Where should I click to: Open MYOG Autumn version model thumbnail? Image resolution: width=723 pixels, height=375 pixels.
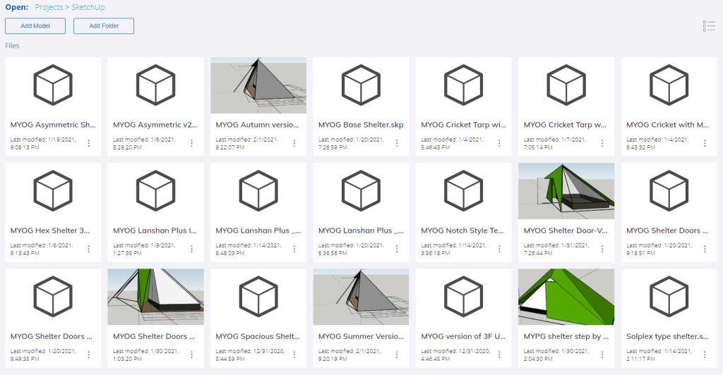(x=258, y=85)
